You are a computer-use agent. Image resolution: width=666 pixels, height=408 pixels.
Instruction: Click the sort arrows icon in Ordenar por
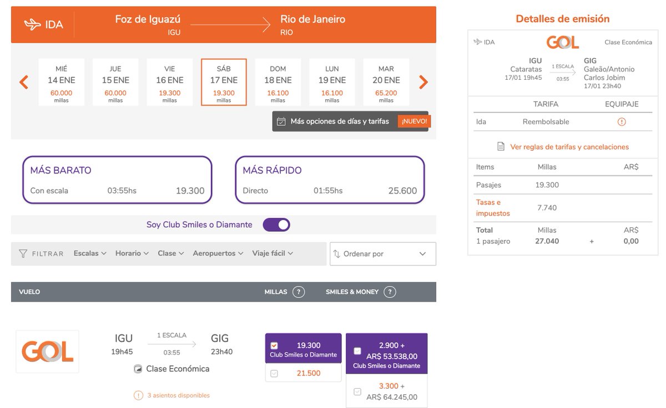336,254
